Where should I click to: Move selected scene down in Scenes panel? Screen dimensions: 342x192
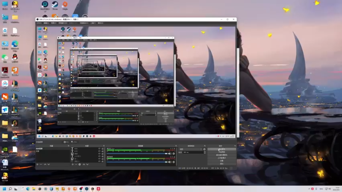[x=49, y=164]
